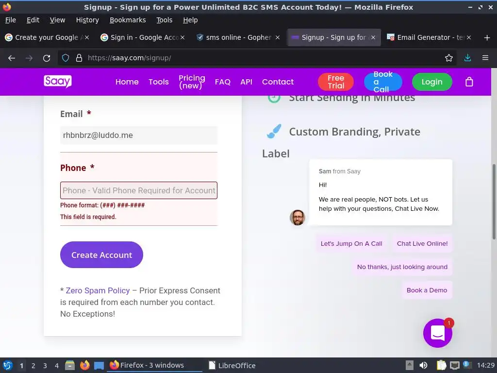Viewport: 497px width, 373px height.
Task: Close the Email Generator tab
Action: pos(469,37)
